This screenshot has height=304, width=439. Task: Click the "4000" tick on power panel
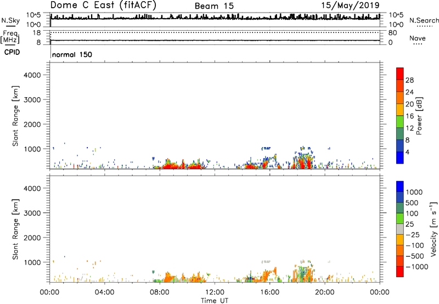[32, 75]
